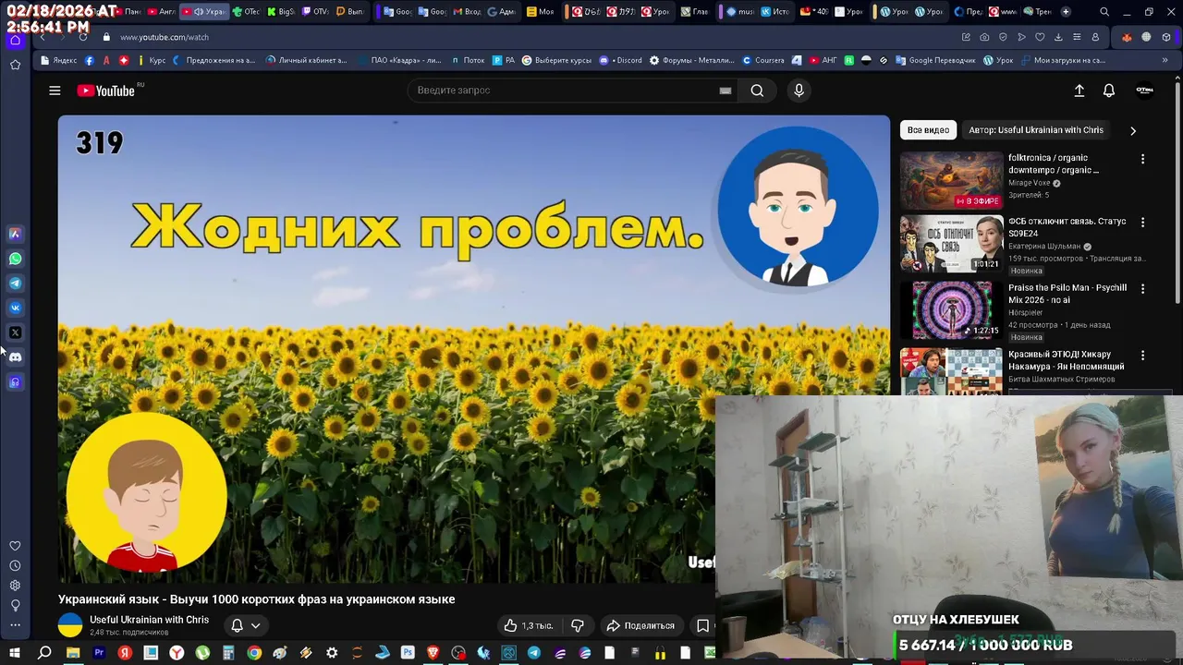Viewport: 1183px width, 665px height.
Task: Open the ФСБ отключит связь thumbnail
Action: coord(951,244)
